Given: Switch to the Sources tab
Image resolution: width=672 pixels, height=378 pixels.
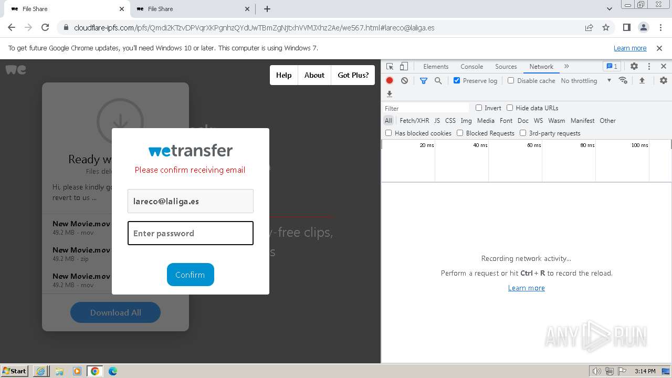Looking at the screenshot, I should (506, 67).
